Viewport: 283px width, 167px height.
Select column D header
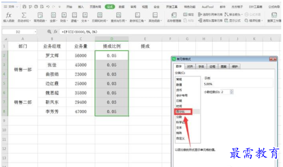[112, 39]
